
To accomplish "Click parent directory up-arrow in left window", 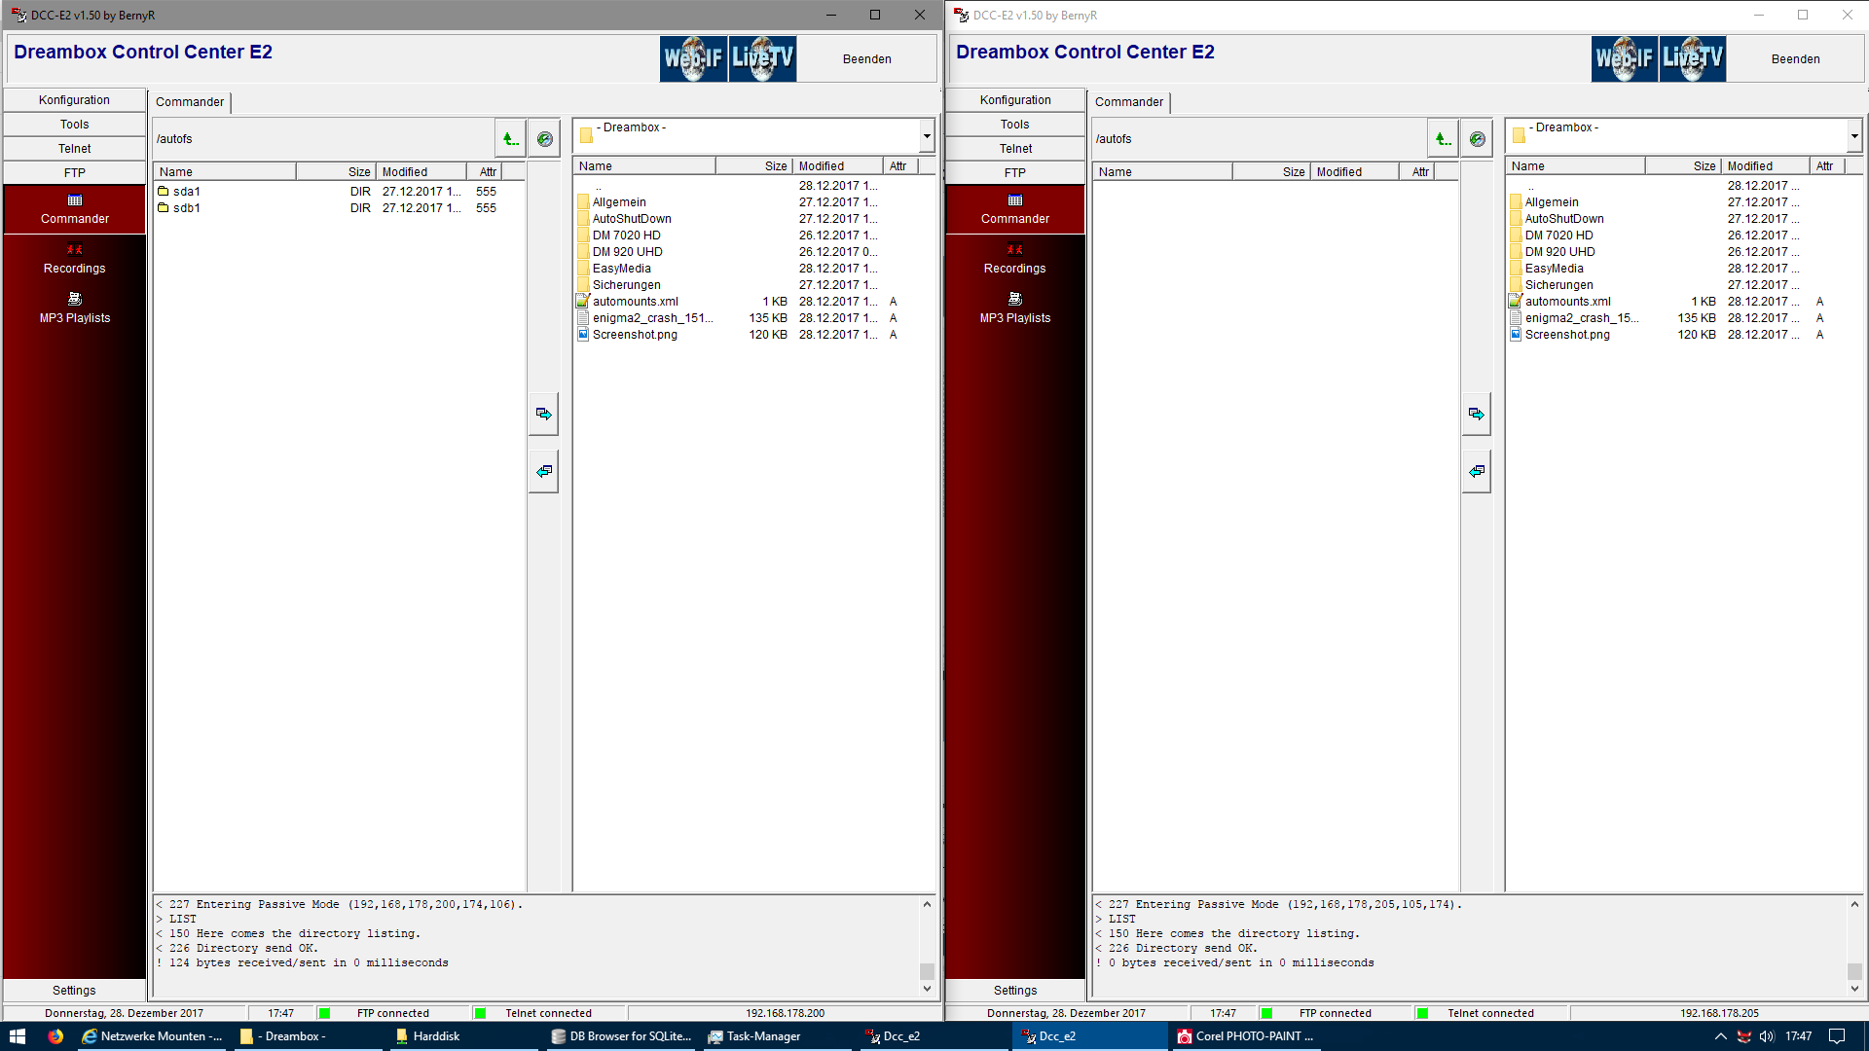I will pos(510,139).
